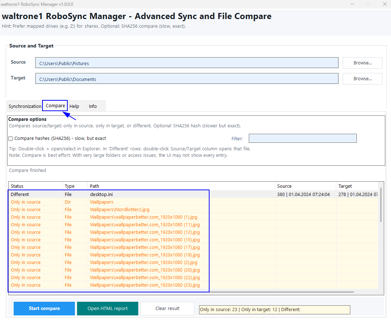Click Browse next to the Source path

tap(362, 63)
